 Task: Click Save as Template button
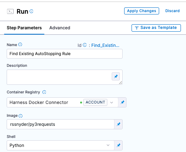click(156, 28)
